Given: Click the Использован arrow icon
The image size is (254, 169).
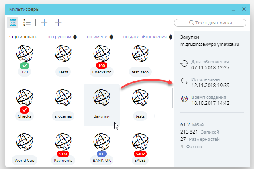Looking at the screenshot, I should coord(184,81).
